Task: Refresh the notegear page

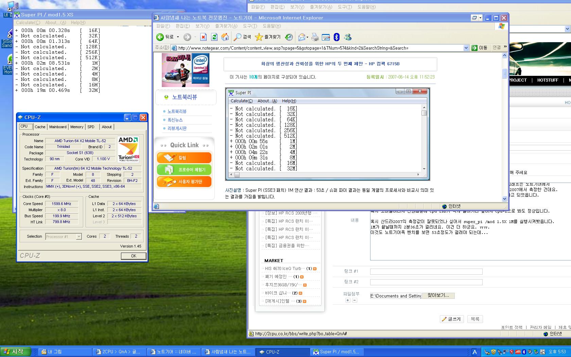Action: click(x=214, y=37)
